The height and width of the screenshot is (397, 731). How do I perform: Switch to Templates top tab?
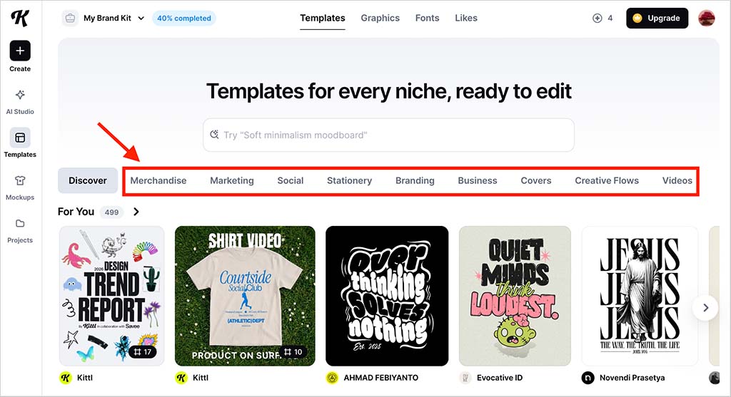pyautogui.click(x=323, y=18)
